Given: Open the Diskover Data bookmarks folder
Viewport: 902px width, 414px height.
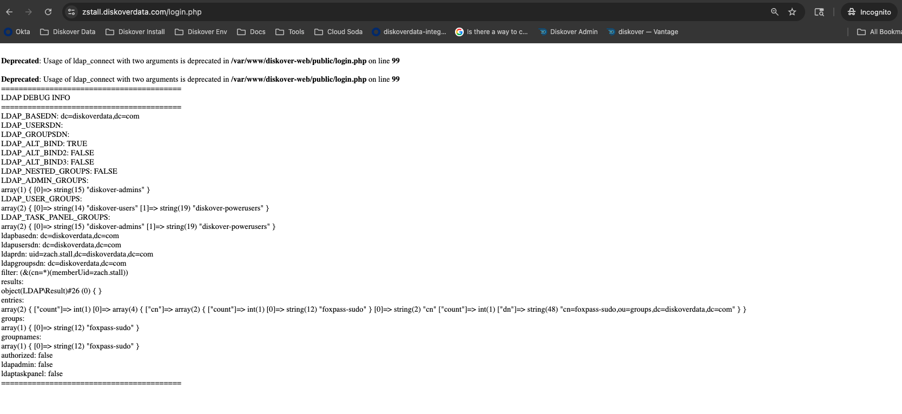Looking at the screenshot, I should [68, 32].
